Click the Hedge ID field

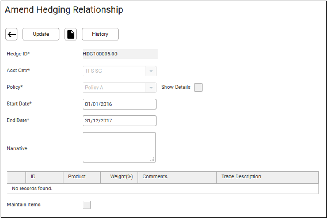(x=120, y=54)
